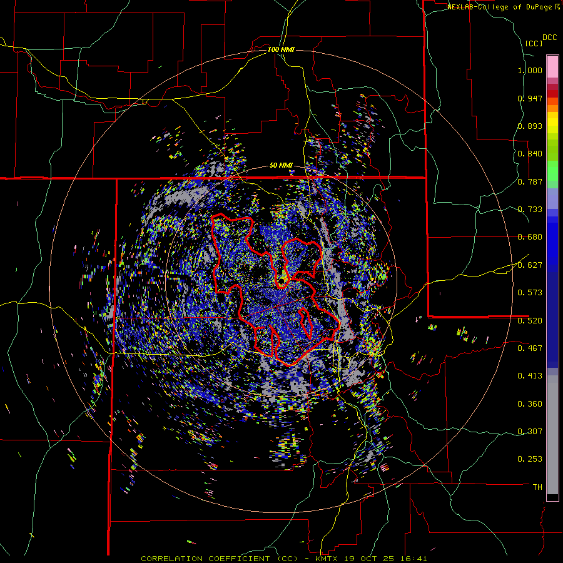
Task: Click the [CC] scale unit label
Action: [x=534, y=43]
